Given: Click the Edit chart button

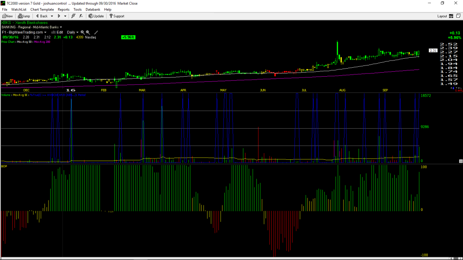Looking at the screenshot, I should click(57, 32).
